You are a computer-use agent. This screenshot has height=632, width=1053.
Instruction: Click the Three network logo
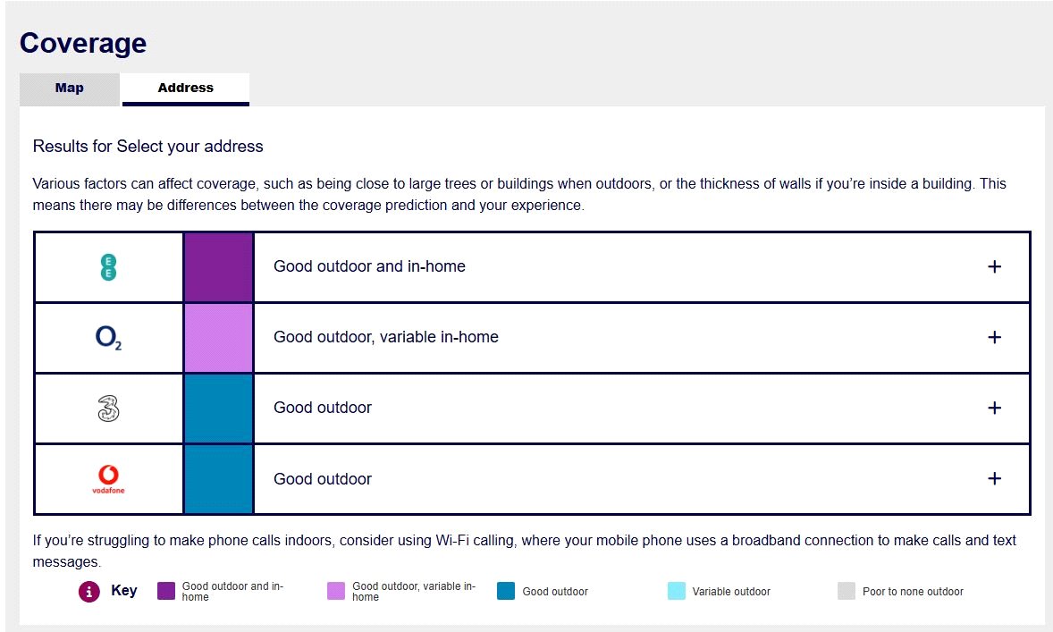click(x=108, y=409)
